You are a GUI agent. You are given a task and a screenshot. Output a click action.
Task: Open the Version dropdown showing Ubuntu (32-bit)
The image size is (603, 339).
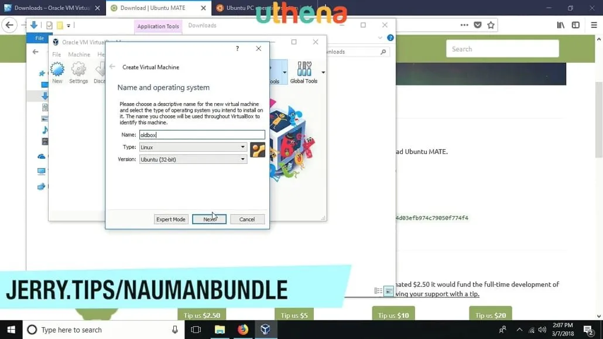[193, 159]
